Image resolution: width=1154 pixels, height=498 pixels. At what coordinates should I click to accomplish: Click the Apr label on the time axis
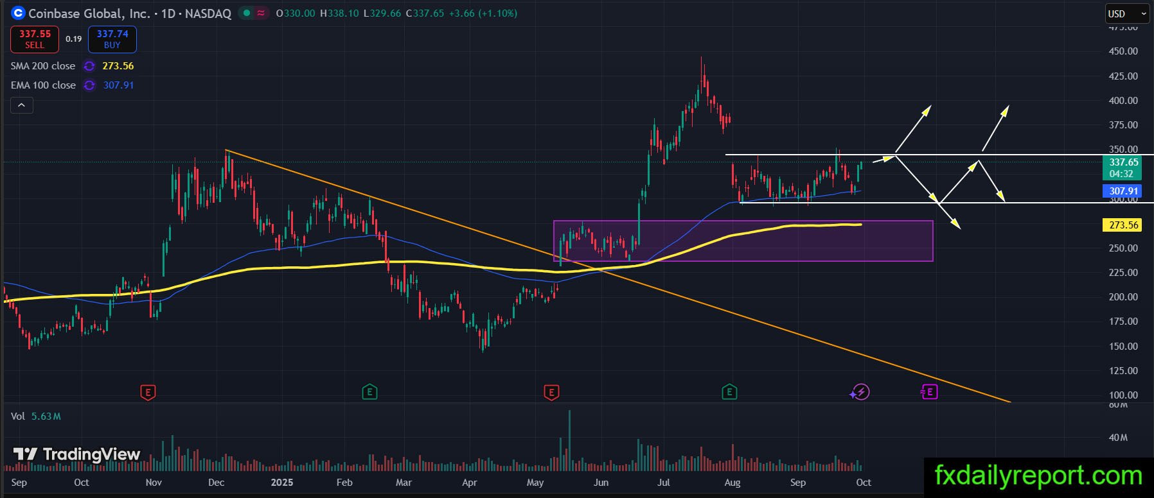[470, 483]
